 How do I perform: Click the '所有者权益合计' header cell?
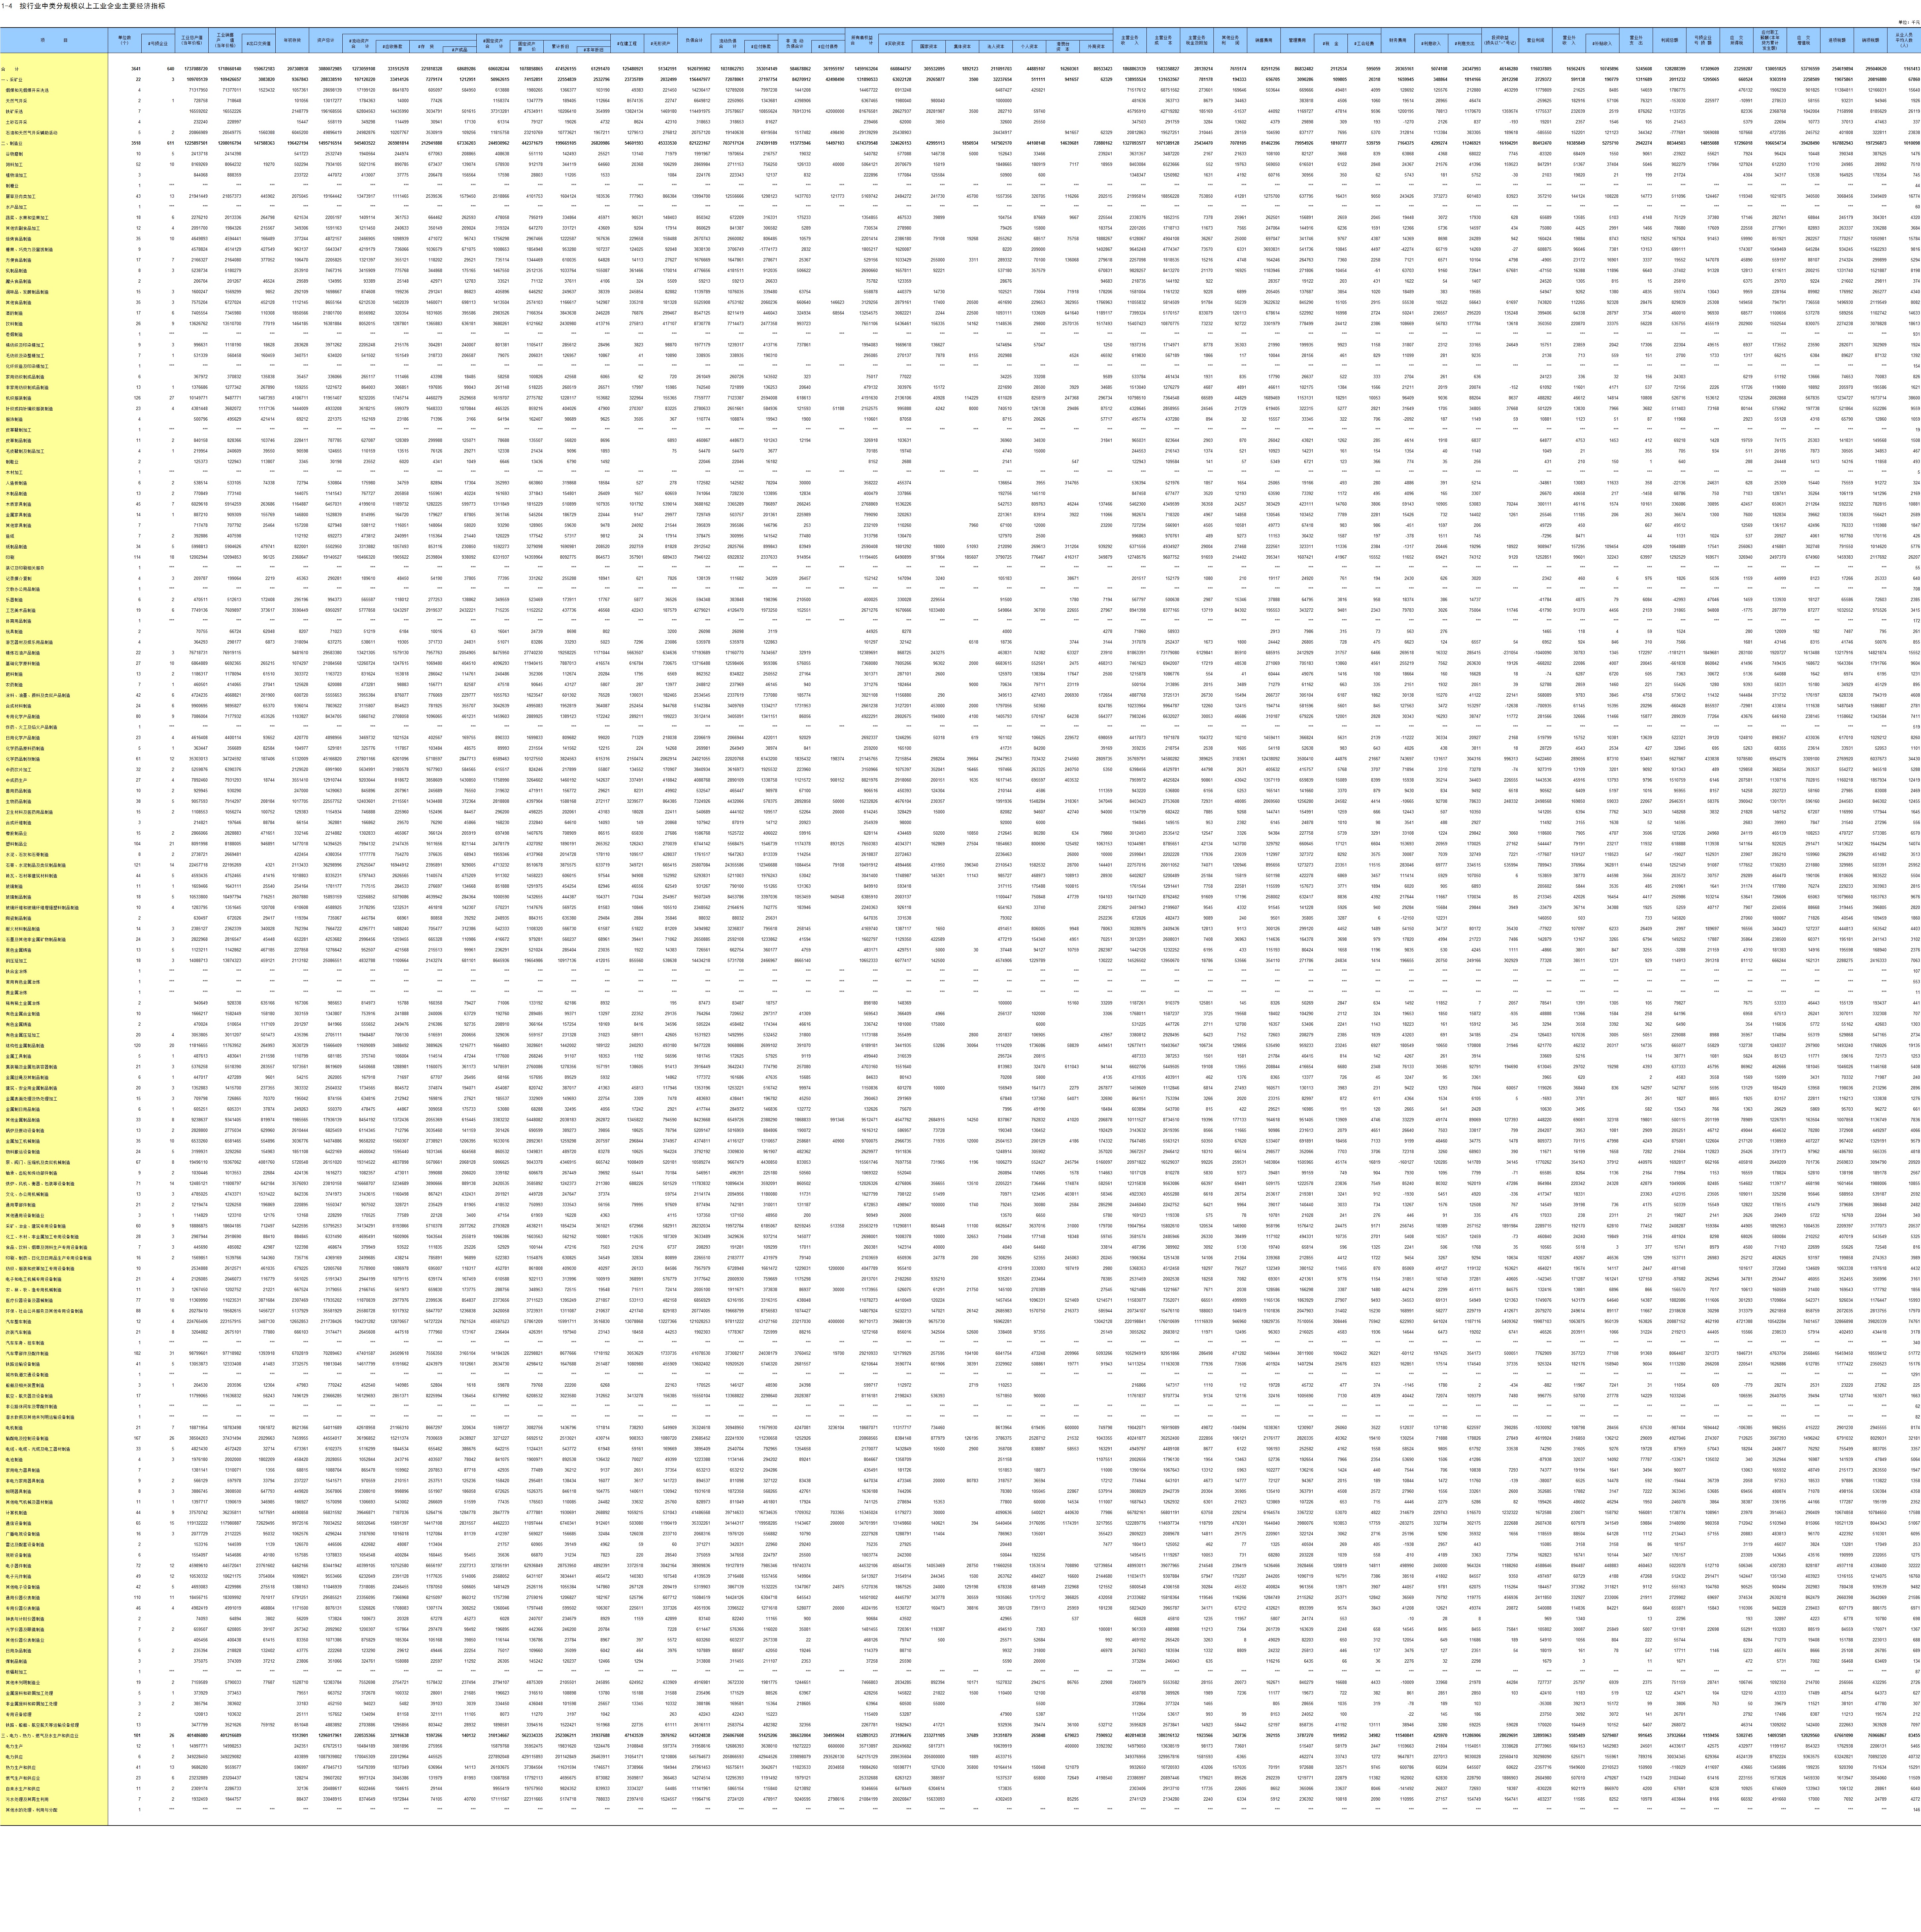point(862,40)
